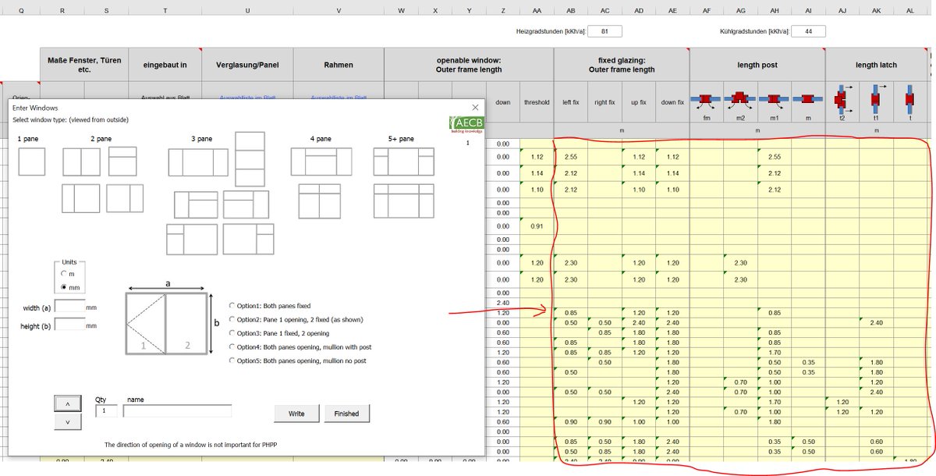Click the 'eingebaut in' header cell
Image resolution: width=936 pixels, height=476 pixels.
(x=165, y=65)
